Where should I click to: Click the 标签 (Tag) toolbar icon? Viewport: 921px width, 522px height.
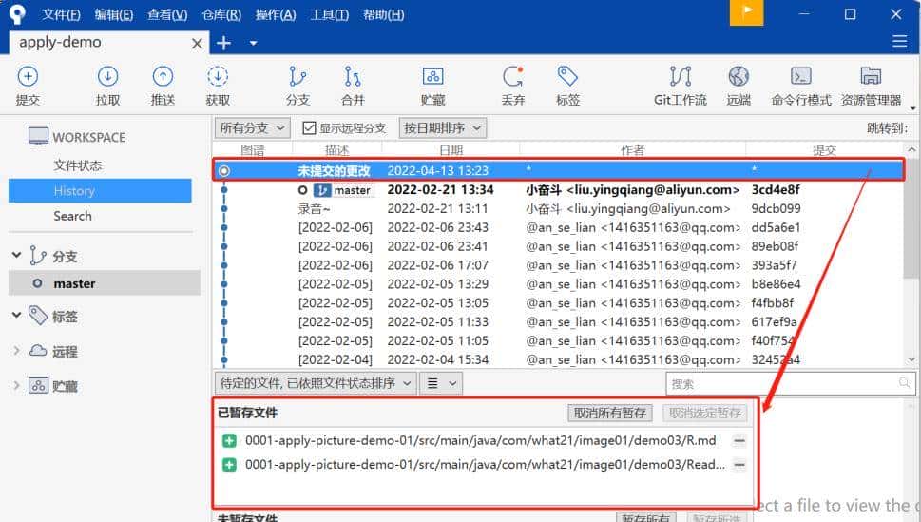click(x=567, y=76)
